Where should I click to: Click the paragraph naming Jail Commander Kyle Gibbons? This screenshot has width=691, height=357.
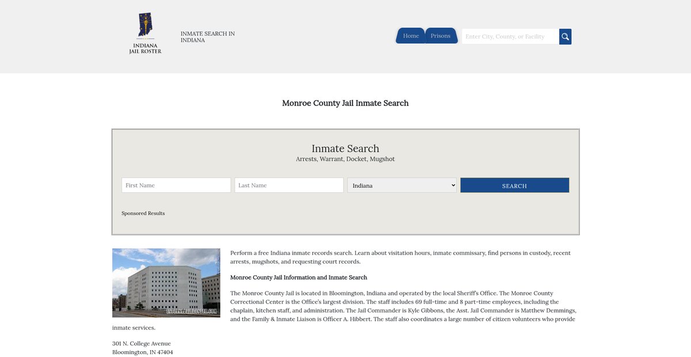(x=403, y=306)
